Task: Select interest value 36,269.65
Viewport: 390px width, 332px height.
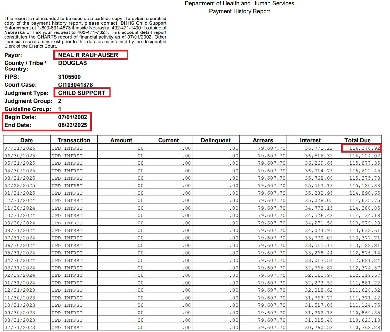Action: click(x=319, y=163)
